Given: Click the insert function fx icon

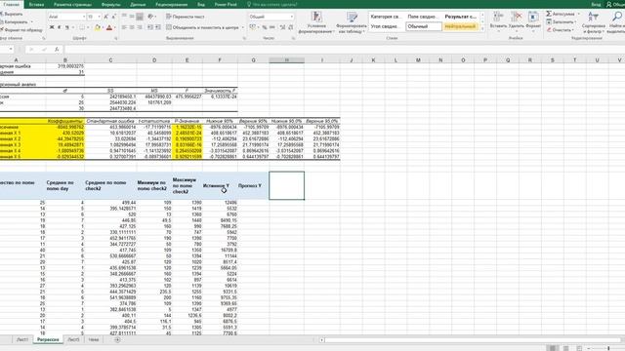Looking at the screenshot, I should [57, 50].
